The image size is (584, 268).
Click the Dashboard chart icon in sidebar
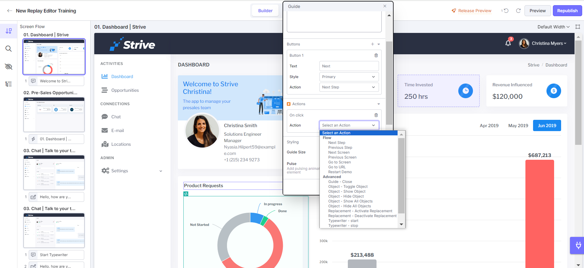pyautogui.click(x=105, y=76)
